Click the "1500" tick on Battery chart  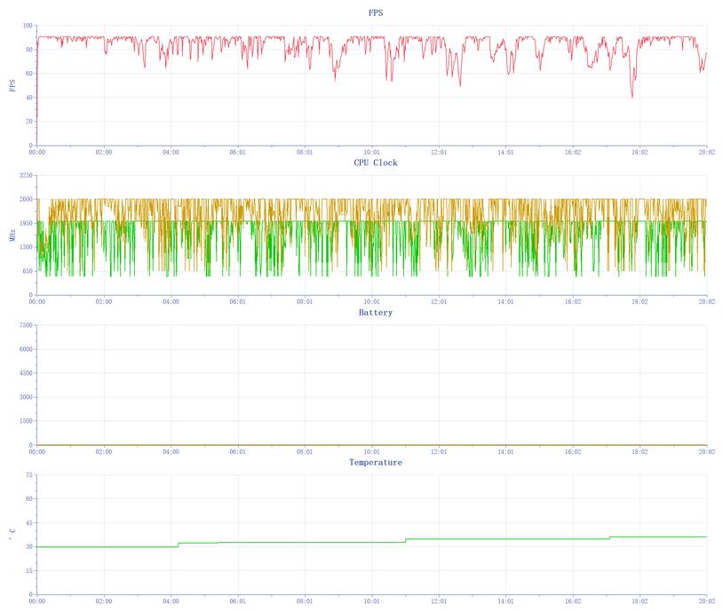coord(27,421)
